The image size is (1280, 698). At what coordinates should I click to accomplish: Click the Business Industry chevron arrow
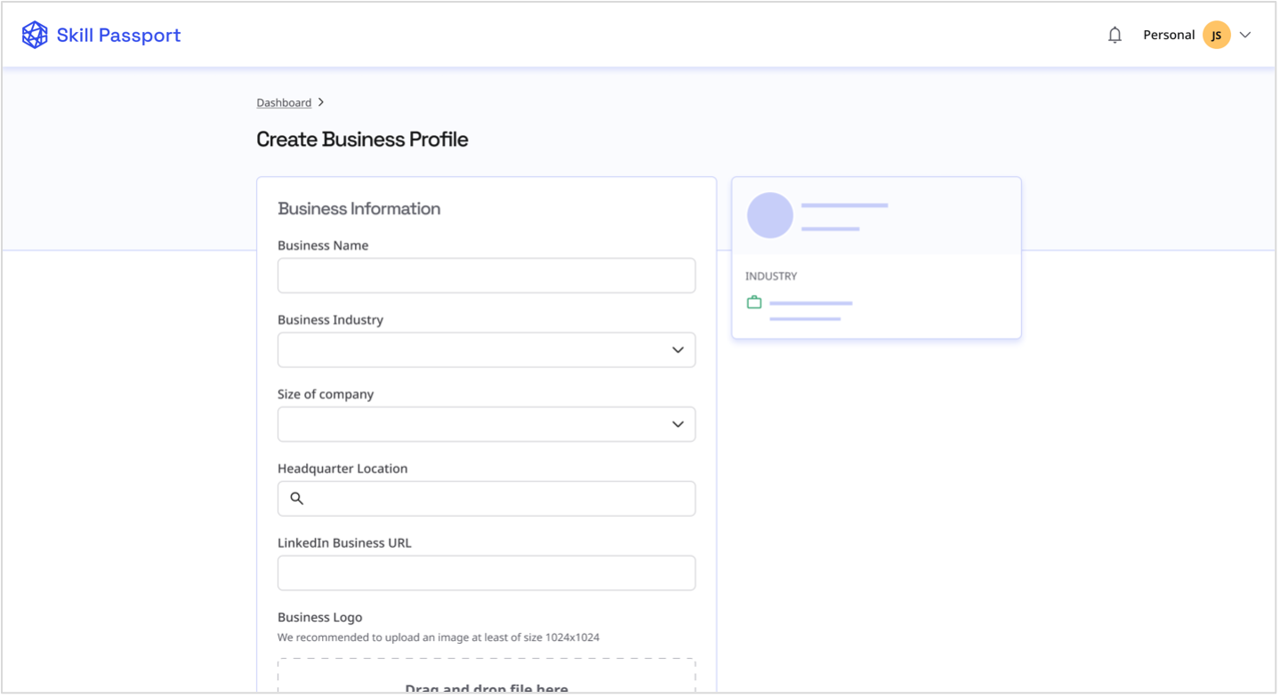pos(678,350)
